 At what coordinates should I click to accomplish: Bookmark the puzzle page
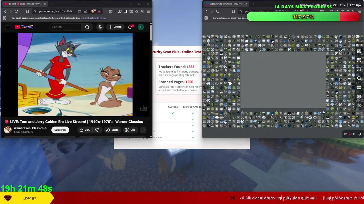233,11
